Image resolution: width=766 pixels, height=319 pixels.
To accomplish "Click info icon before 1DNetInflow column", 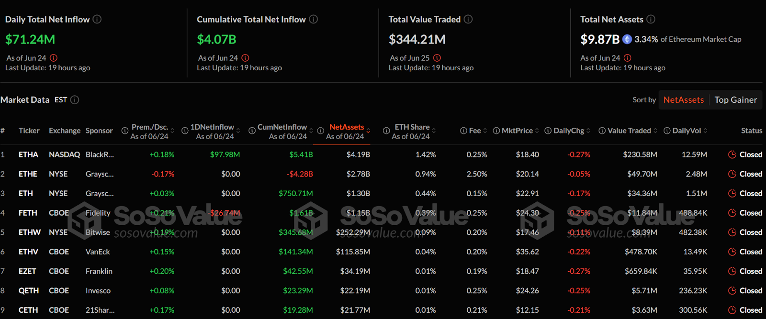I will pos(185,131).
